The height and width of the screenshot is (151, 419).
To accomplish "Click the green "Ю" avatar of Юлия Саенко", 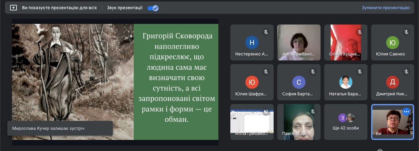I will pos(392,43).
